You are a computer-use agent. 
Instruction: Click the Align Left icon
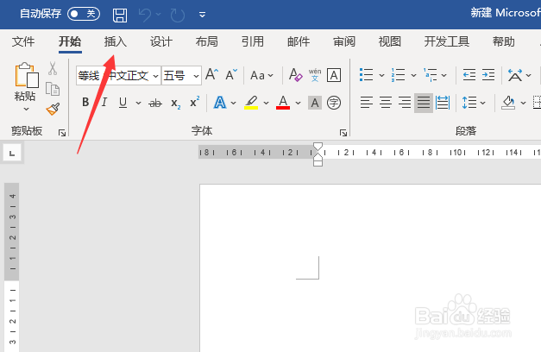click(367, 103)
